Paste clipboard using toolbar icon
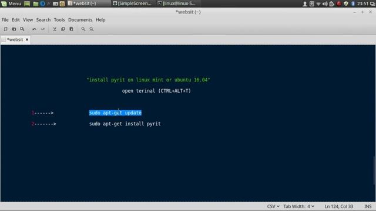This screenshot has width=376, height=211. [x=71, y=29]
